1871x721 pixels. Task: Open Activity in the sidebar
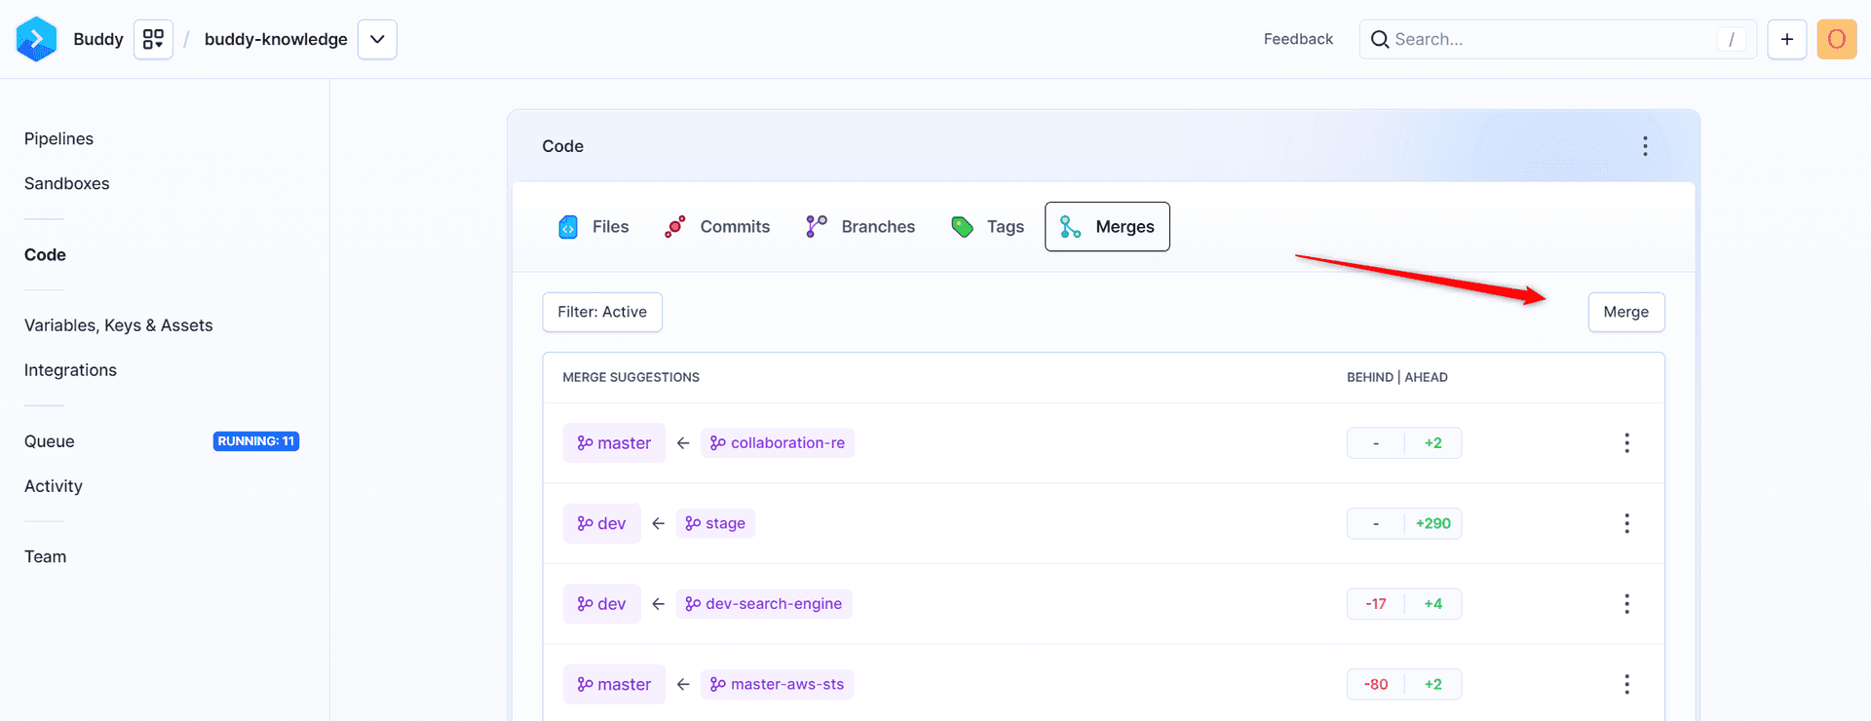(x=53, y=486)
